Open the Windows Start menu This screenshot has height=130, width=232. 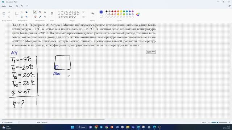coord(72,127)
